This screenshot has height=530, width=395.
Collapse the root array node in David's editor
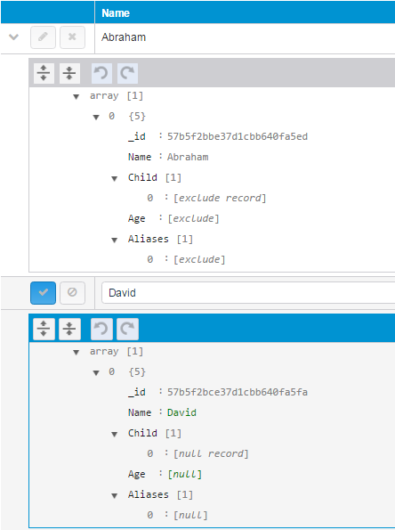tap(77, 353)
